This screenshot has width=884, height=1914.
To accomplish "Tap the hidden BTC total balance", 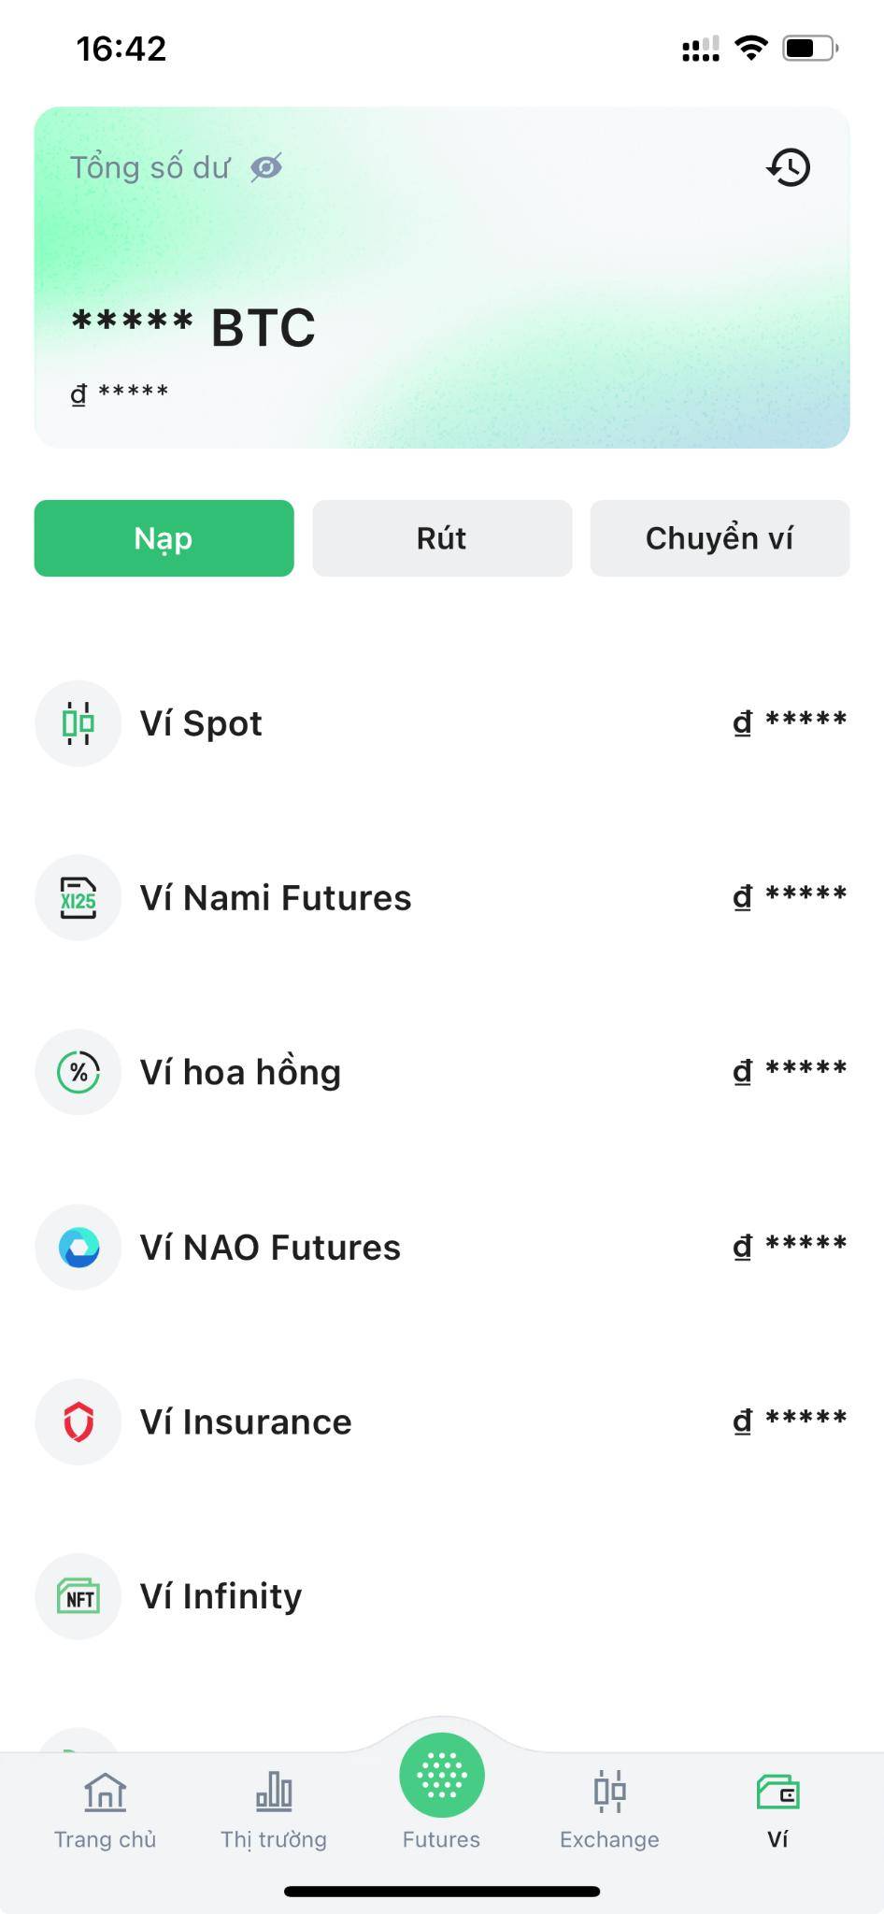I will coord(193,327).
